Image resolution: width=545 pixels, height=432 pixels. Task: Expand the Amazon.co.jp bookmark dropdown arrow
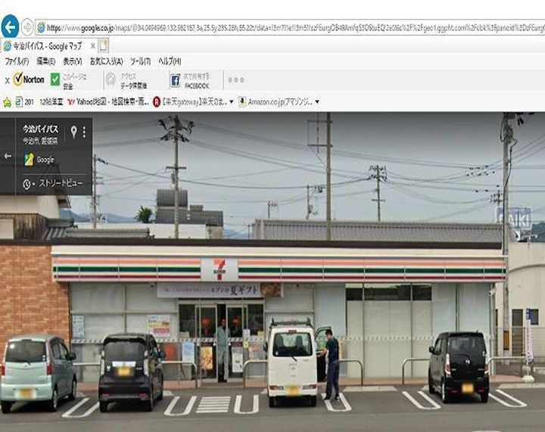316,101
